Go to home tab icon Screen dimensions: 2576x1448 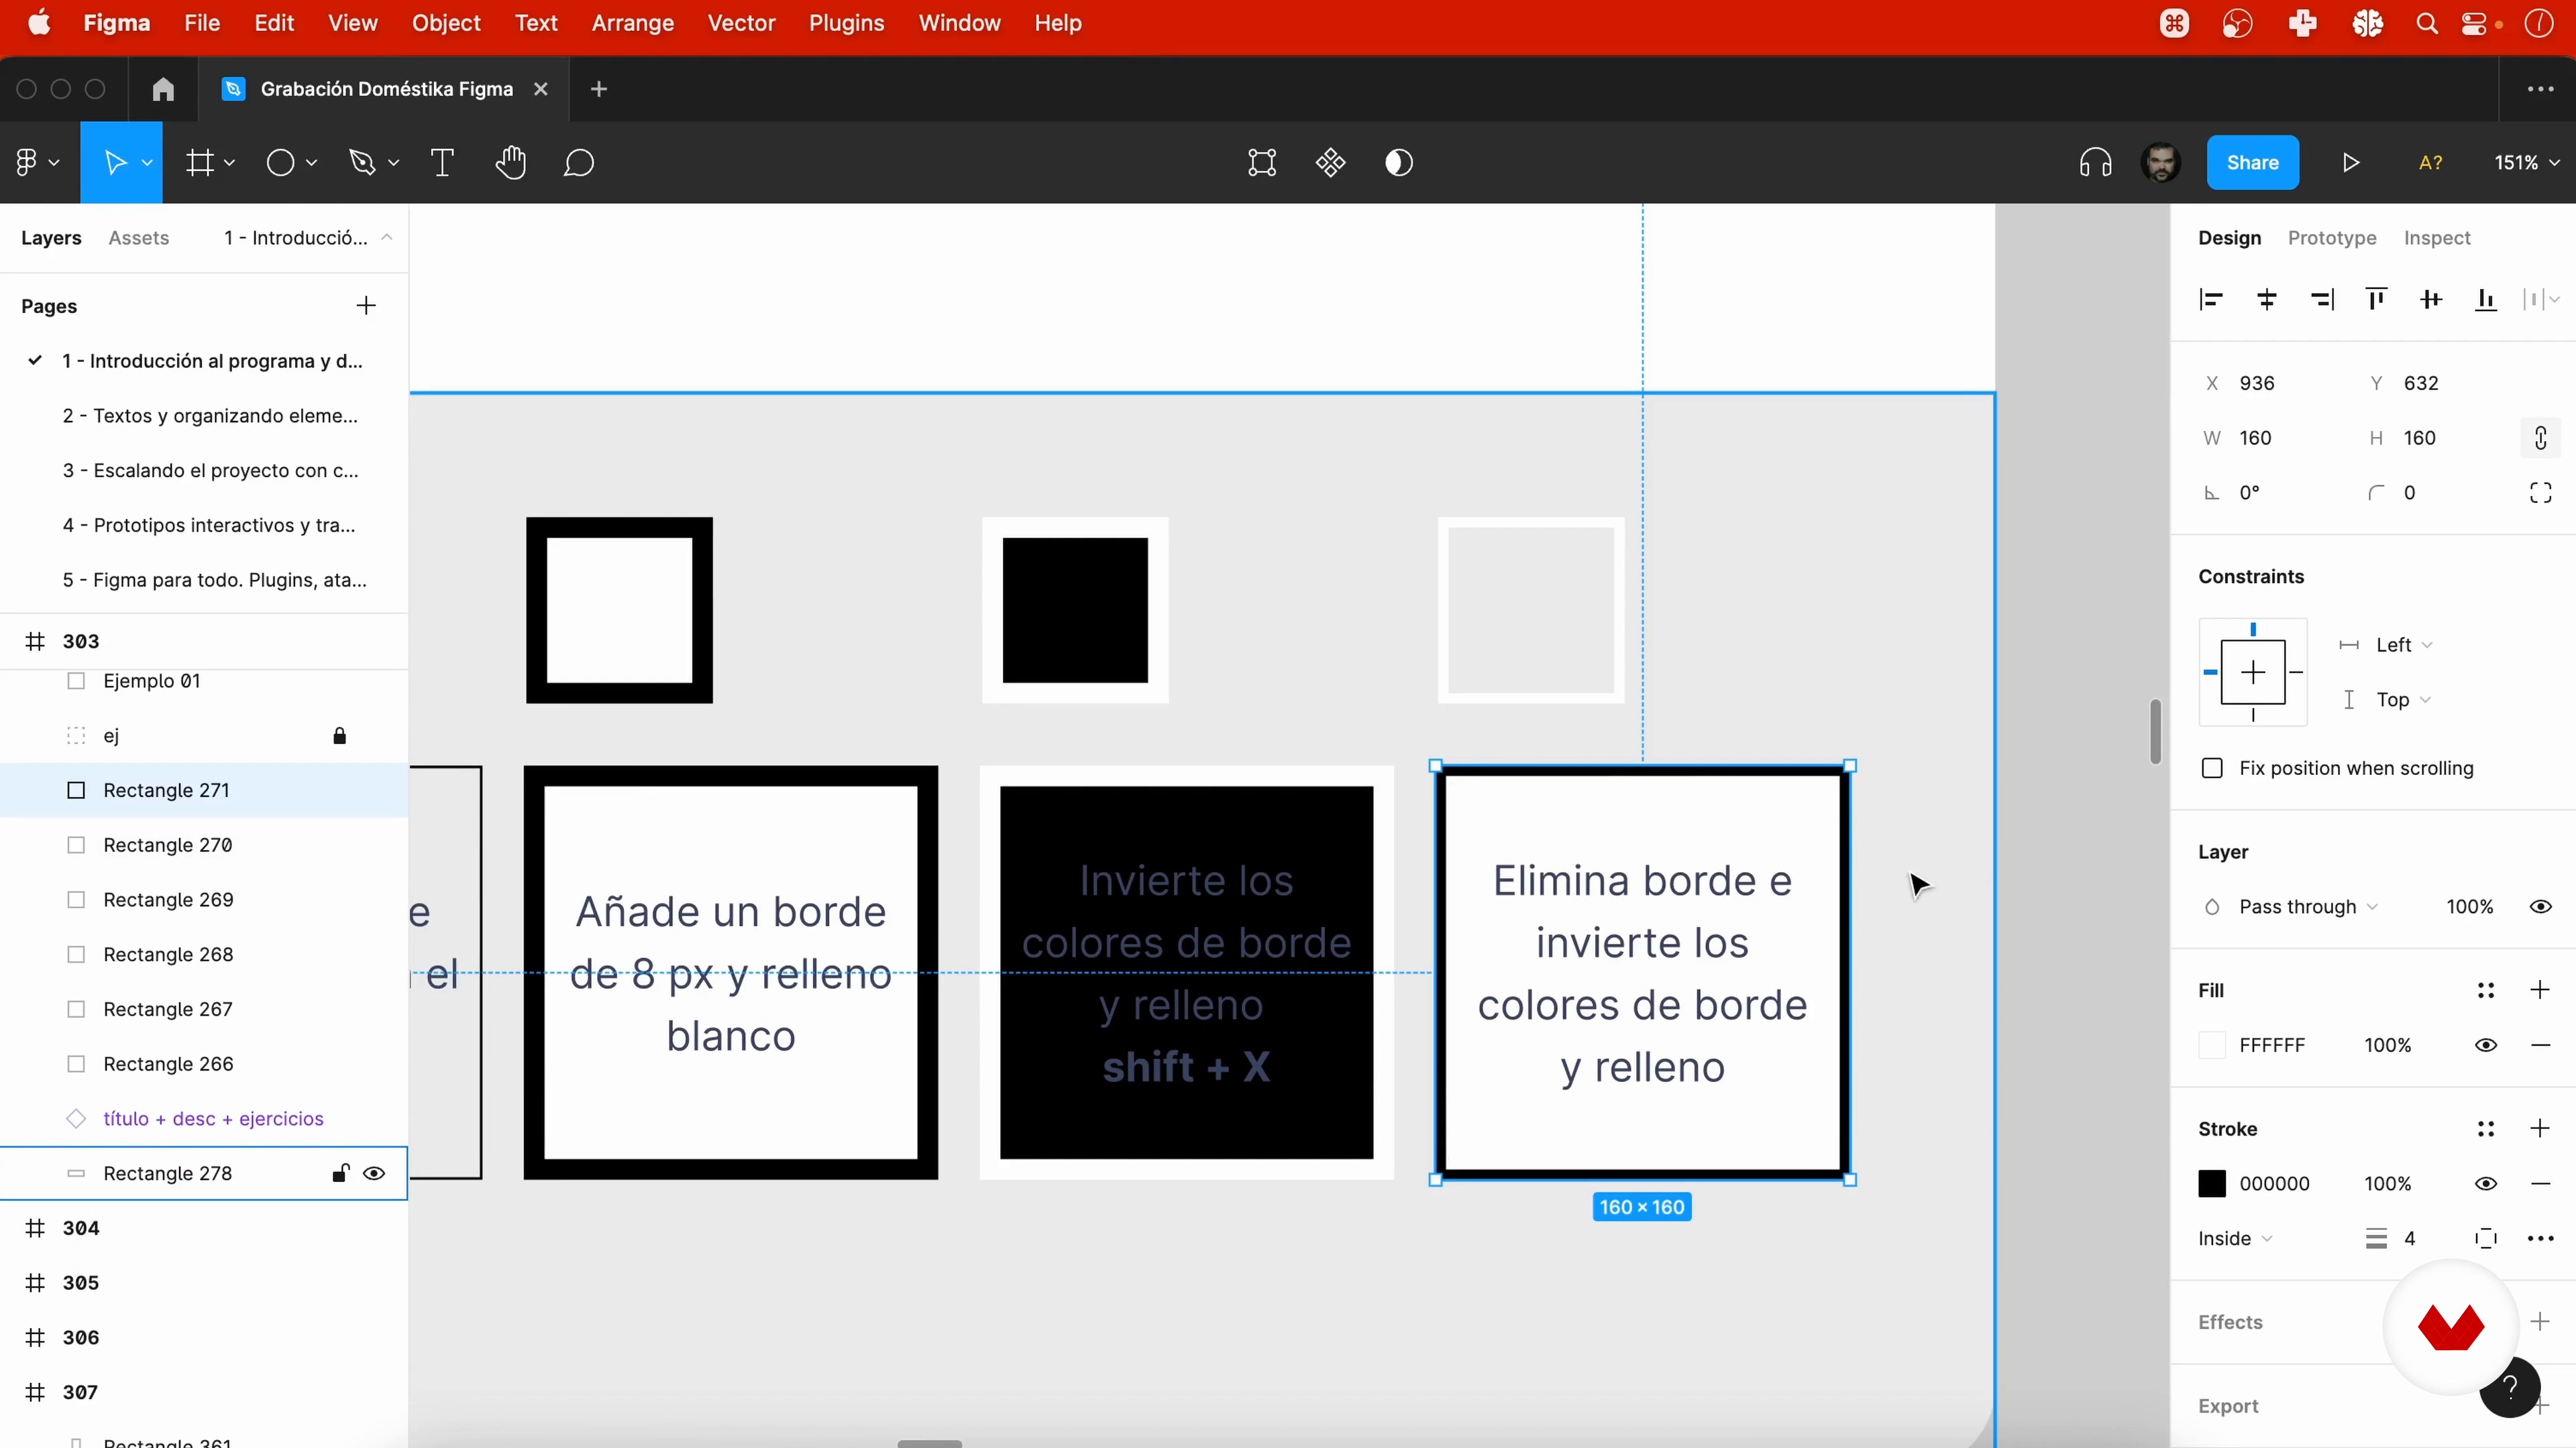pos(163,89)
